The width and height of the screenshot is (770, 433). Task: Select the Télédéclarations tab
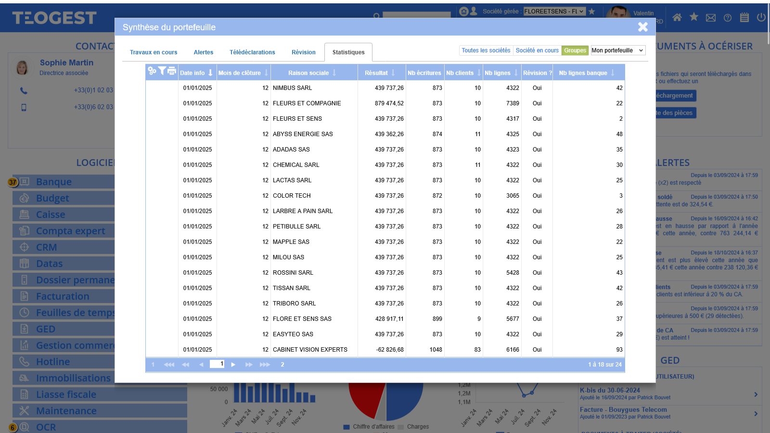point(252,52)
